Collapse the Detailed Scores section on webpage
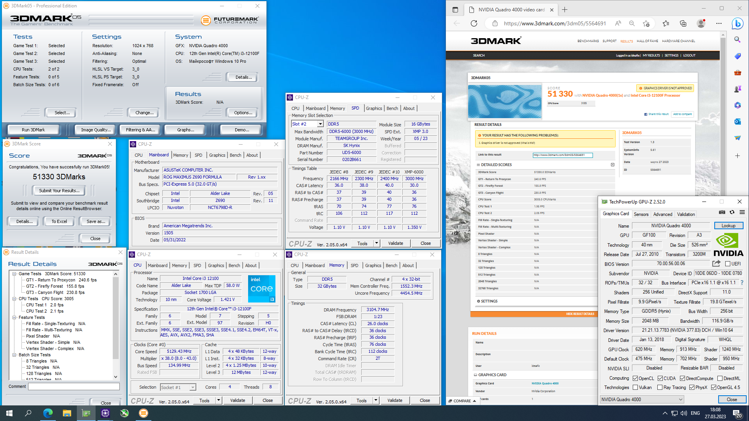The image size is (749, 421). tap(612, 165)
